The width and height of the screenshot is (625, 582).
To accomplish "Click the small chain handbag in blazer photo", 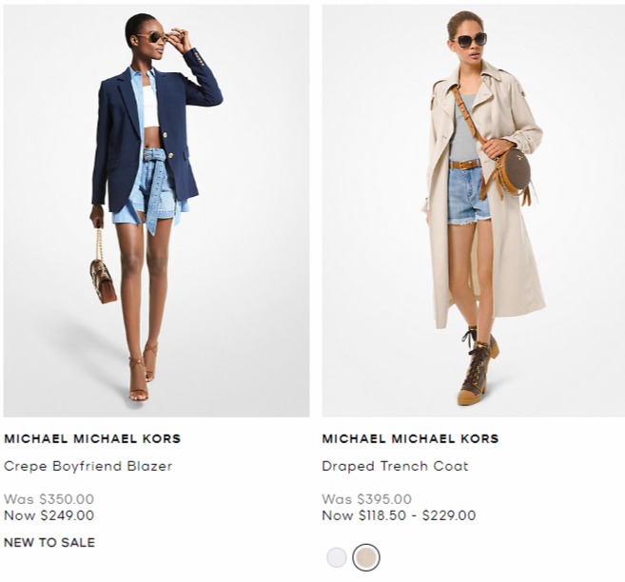I will 103,275.
